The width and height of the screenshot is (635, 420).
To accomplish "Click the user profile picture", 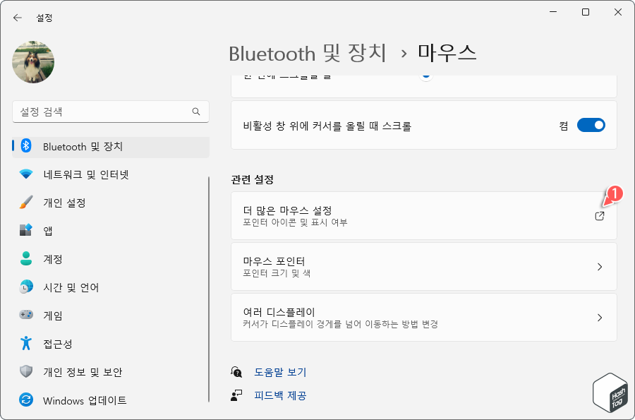I will (x=32, y=62).
